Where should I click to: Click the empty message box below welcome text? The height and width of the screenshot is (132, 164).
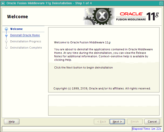pyautogui.click(x=104, y=105)
